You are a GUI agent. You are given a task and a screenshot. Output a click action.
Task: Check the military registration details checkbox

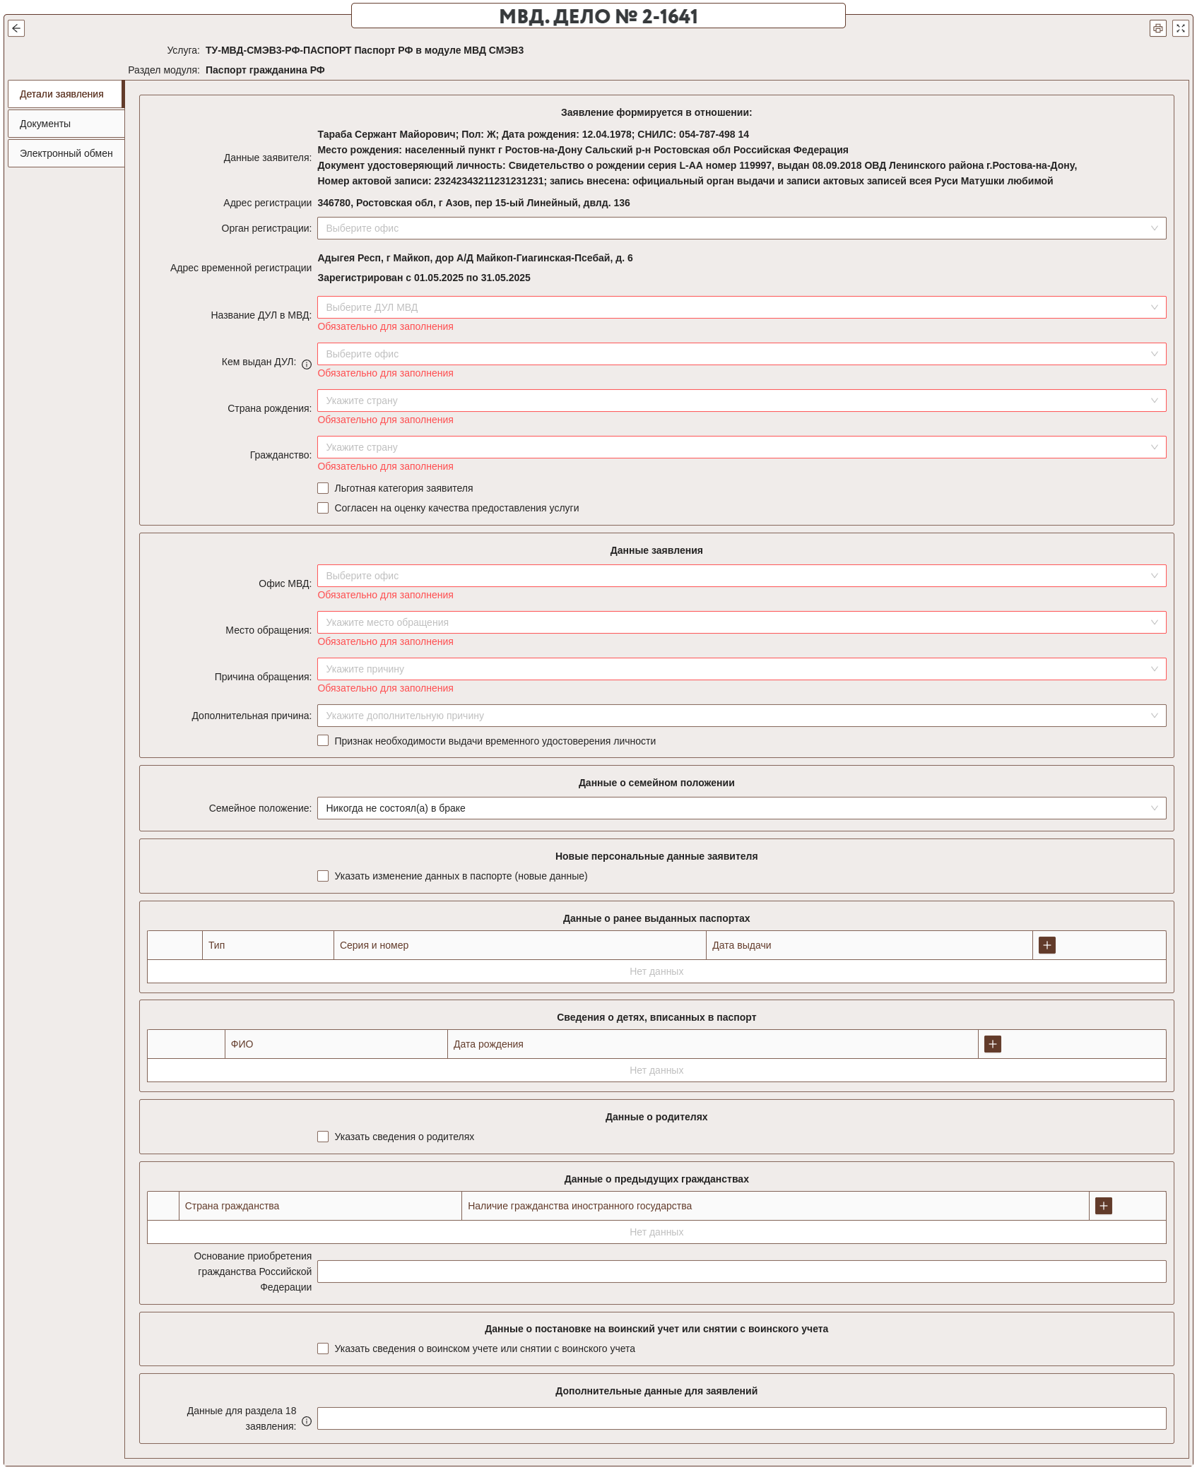(323, 1349)
